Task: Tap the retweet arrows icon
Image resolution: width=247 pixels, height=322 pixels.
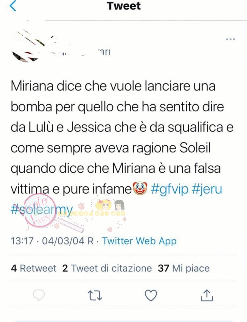Action: pyautogui.click(x=95, y=295)
